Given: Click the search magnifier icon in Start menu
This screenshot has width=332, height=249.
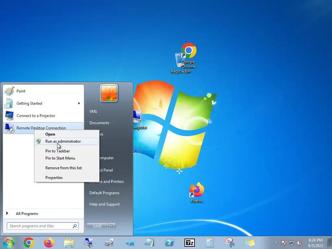Looking at the screenshot, I should [x=75, y=226].
